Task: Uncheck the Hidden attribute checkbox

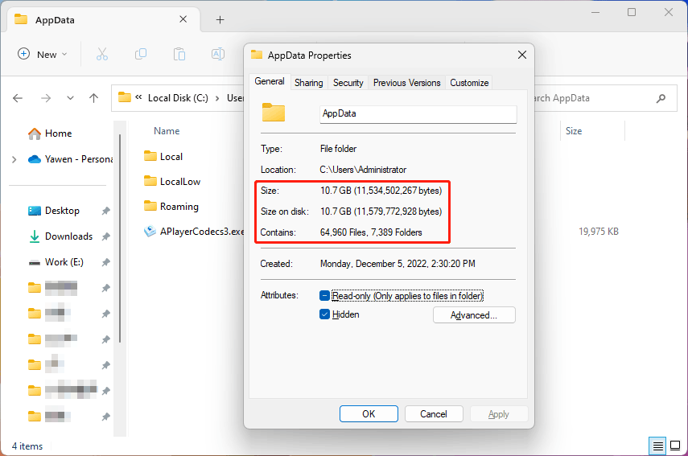Action: 325,314
